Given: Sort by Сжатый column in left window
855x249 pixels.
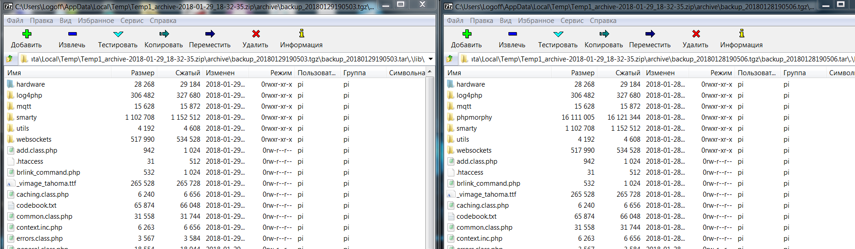Looking at the screenshot, I should (180, 72).
